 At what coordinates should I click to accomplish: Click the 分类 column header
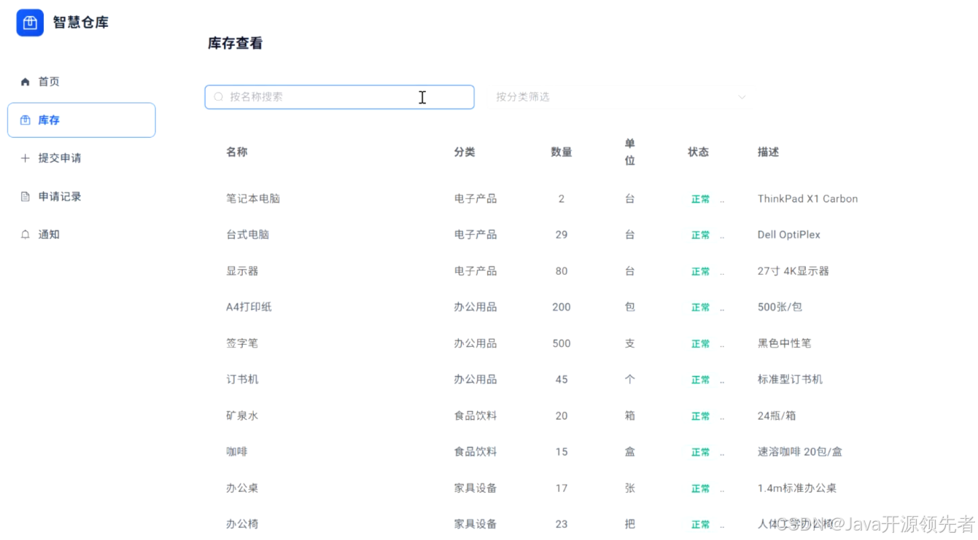coord(465,152)
